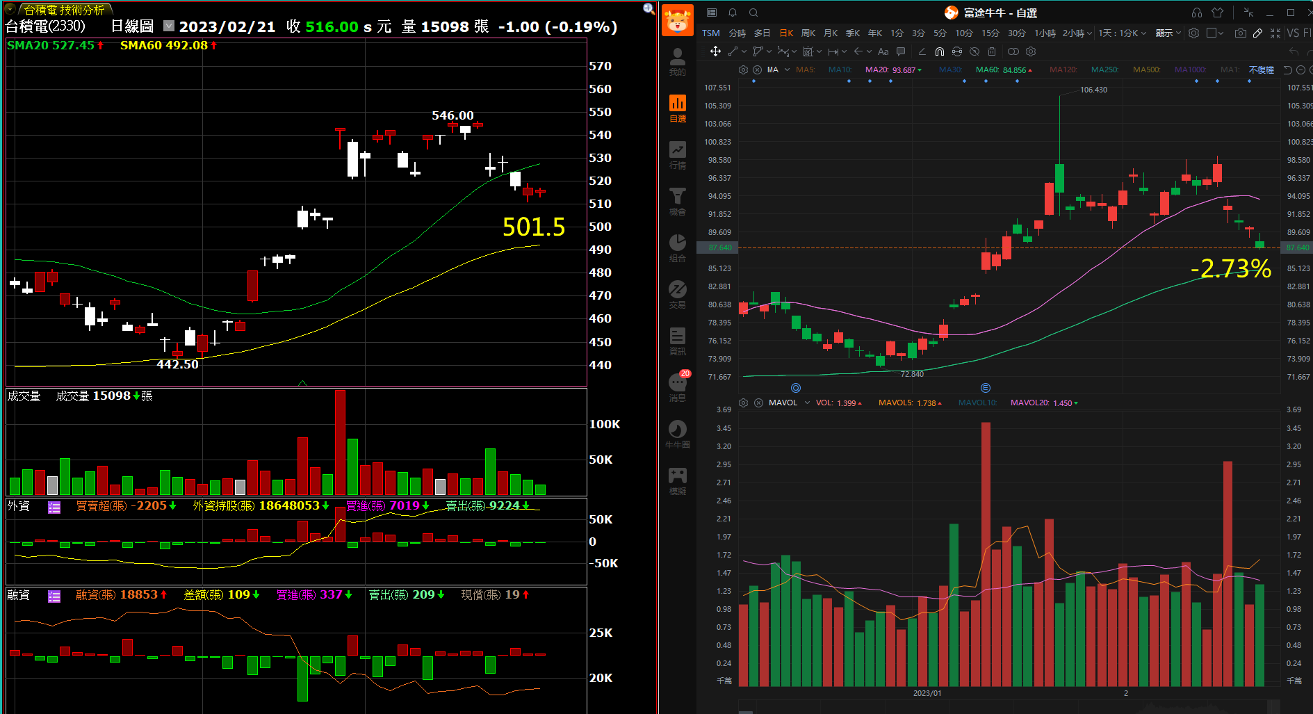Toggle the MA60 line
Image resolution: width=1313 pixels, height=714 pixels.
tap(1004, 70)
